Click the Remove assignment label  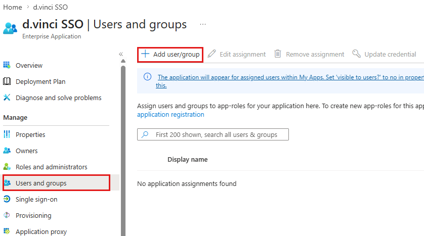click(315, 54)
